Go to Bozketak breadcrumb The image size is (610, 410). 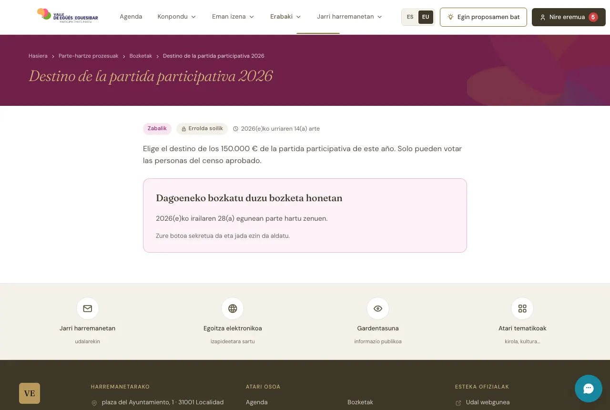141,56
